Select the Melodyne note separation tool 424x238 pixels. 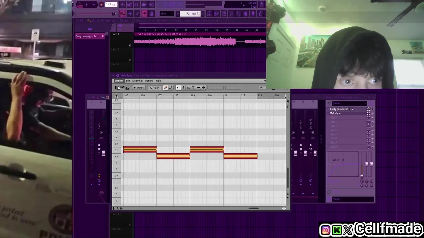(x=203, y=88)
